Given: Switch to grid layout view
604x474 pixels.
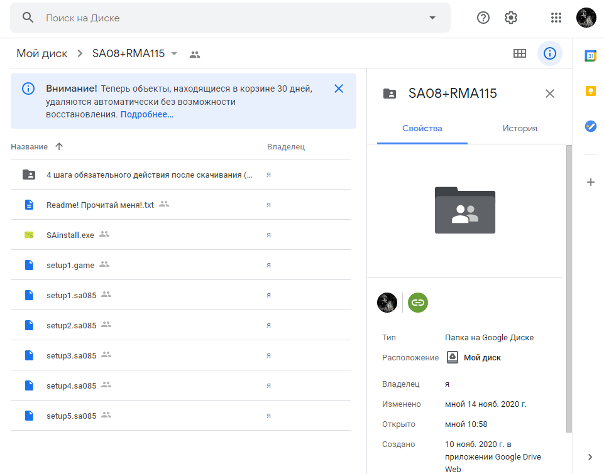Looking at the screenshot, I should click(x=520, y=53).
